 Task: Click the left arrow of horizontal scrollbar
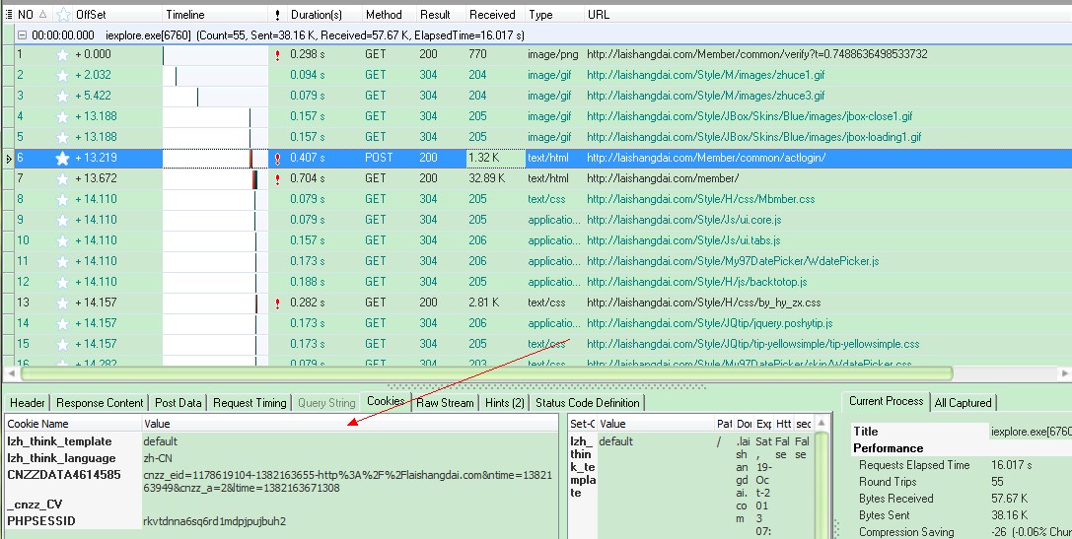(x=10, y=373)
